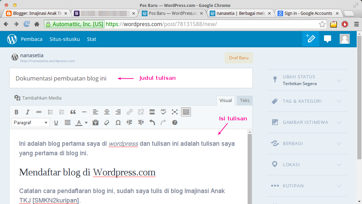Clear formatting with eraser icon

(x=107, y=122)
